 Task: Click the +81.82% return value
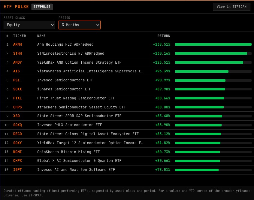(163, 143)
